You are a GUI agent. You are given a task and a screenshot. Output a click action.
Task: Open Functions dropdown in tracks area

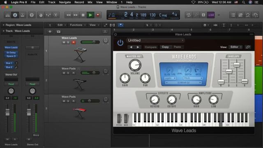(77, 25)
